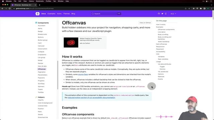The image size is (214, 120).
Task: Open the Open Collective icon in navbar
Action: pos(166,14)
